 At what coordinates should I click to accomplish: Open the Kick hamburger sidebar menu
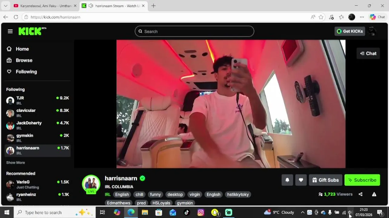tap(10, 31)
